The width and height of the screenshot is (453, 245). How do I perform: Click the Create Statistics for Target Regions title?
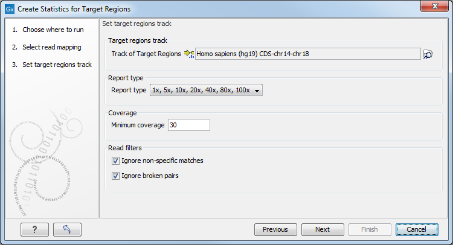coord(74,9)
